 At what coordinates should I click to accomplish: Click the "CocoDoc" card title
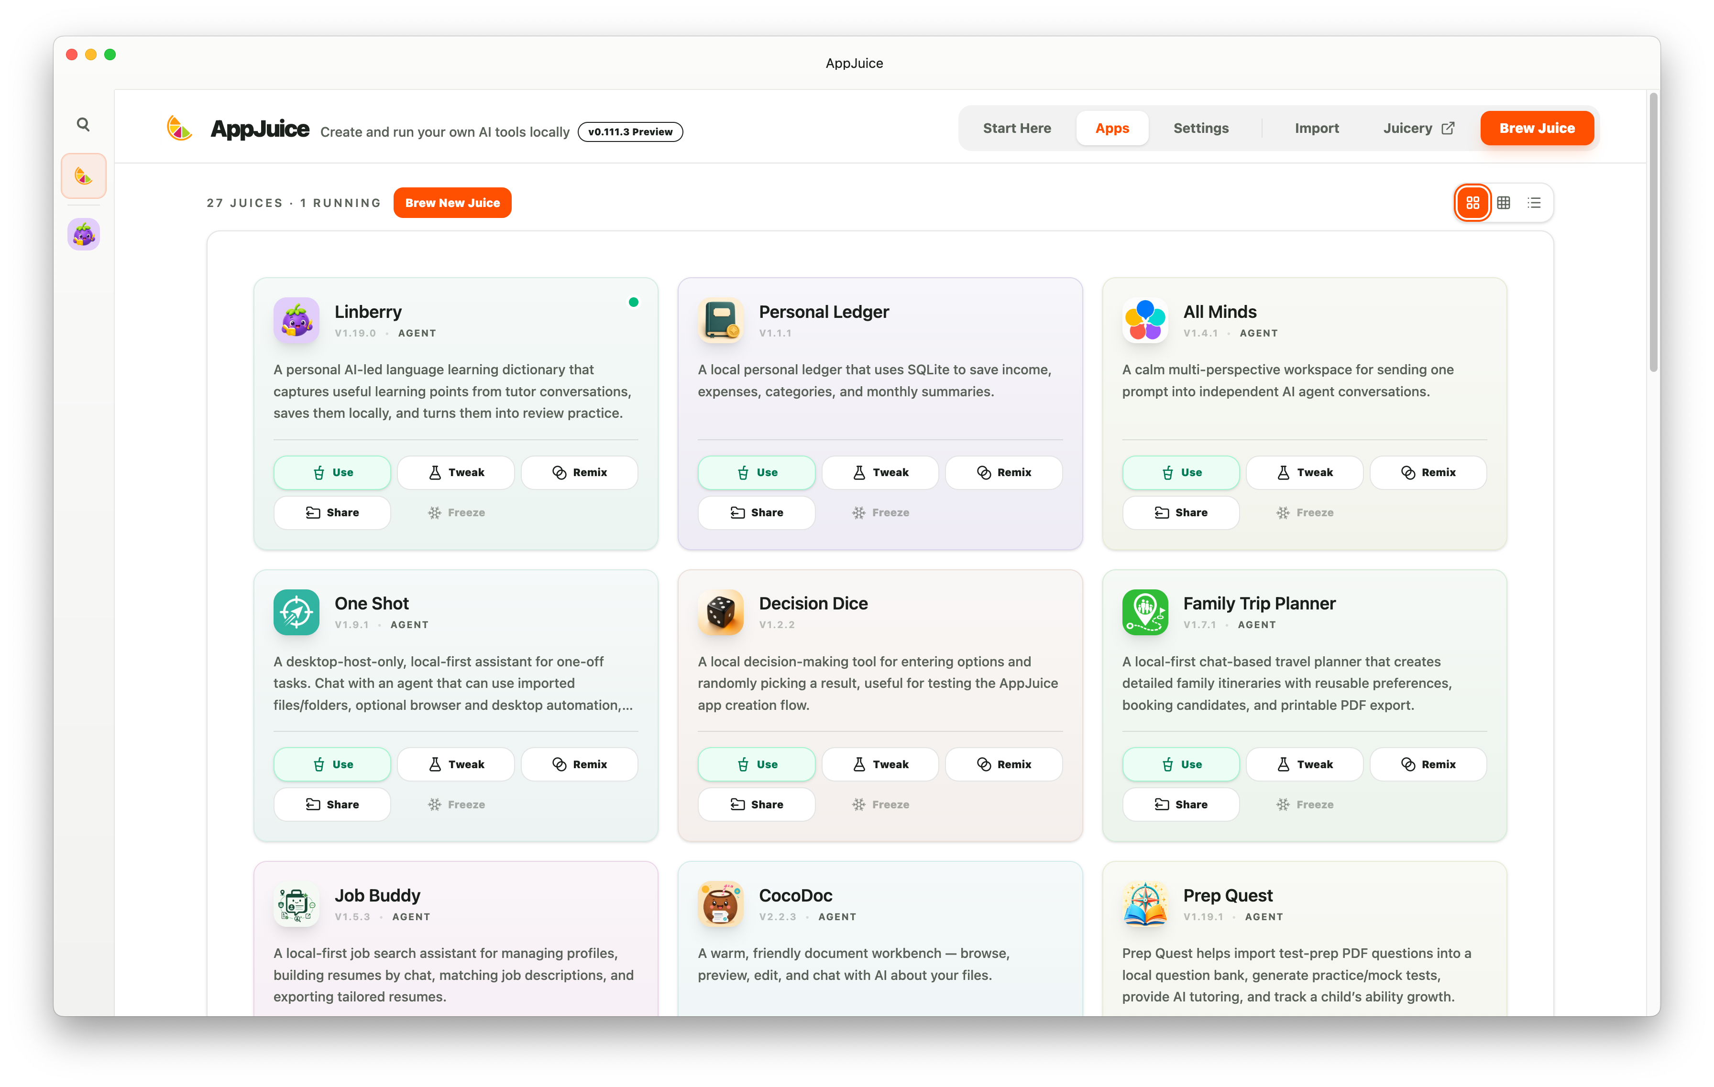click(x=795, y=895)
